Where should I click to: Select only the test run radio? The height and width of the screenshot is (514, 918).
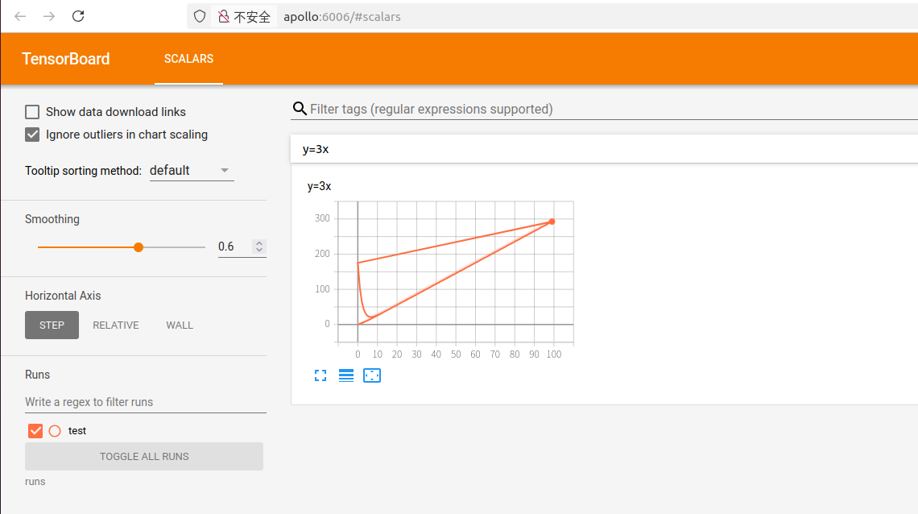click(55, 431)
